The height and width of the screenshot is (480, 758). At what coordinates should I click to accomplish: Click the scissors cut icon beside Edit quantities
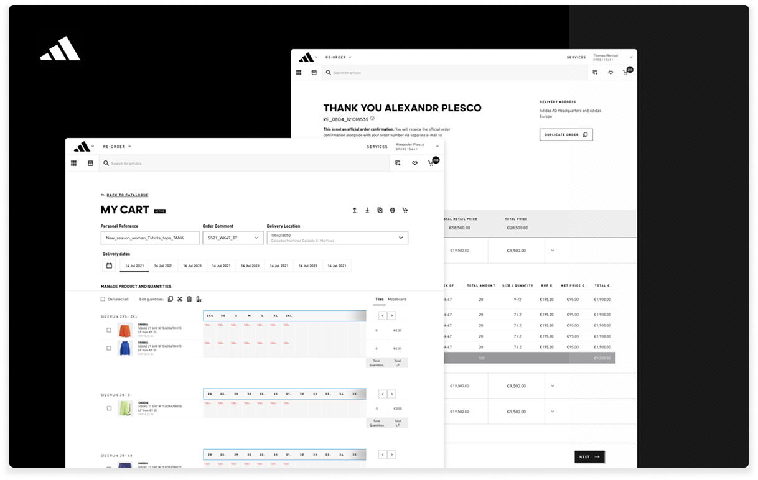pyautogui.click(x=180, y=299)
